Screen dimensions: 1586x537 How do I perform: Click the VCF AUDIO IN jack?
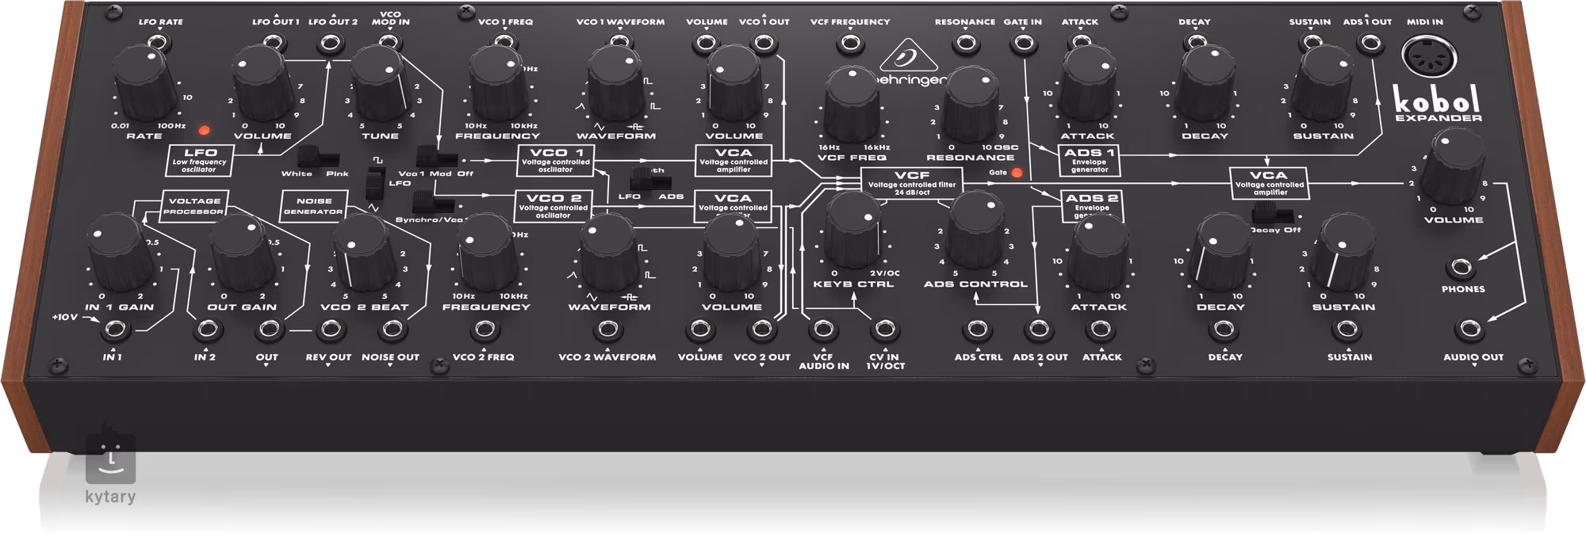click(823, 329)
